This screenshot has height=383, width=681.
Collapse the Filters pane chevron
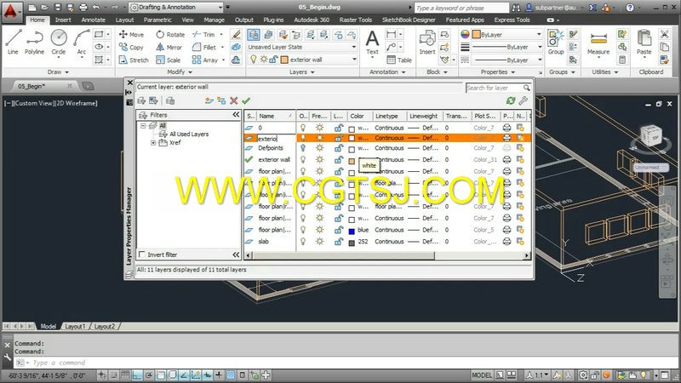pos(236,115)
